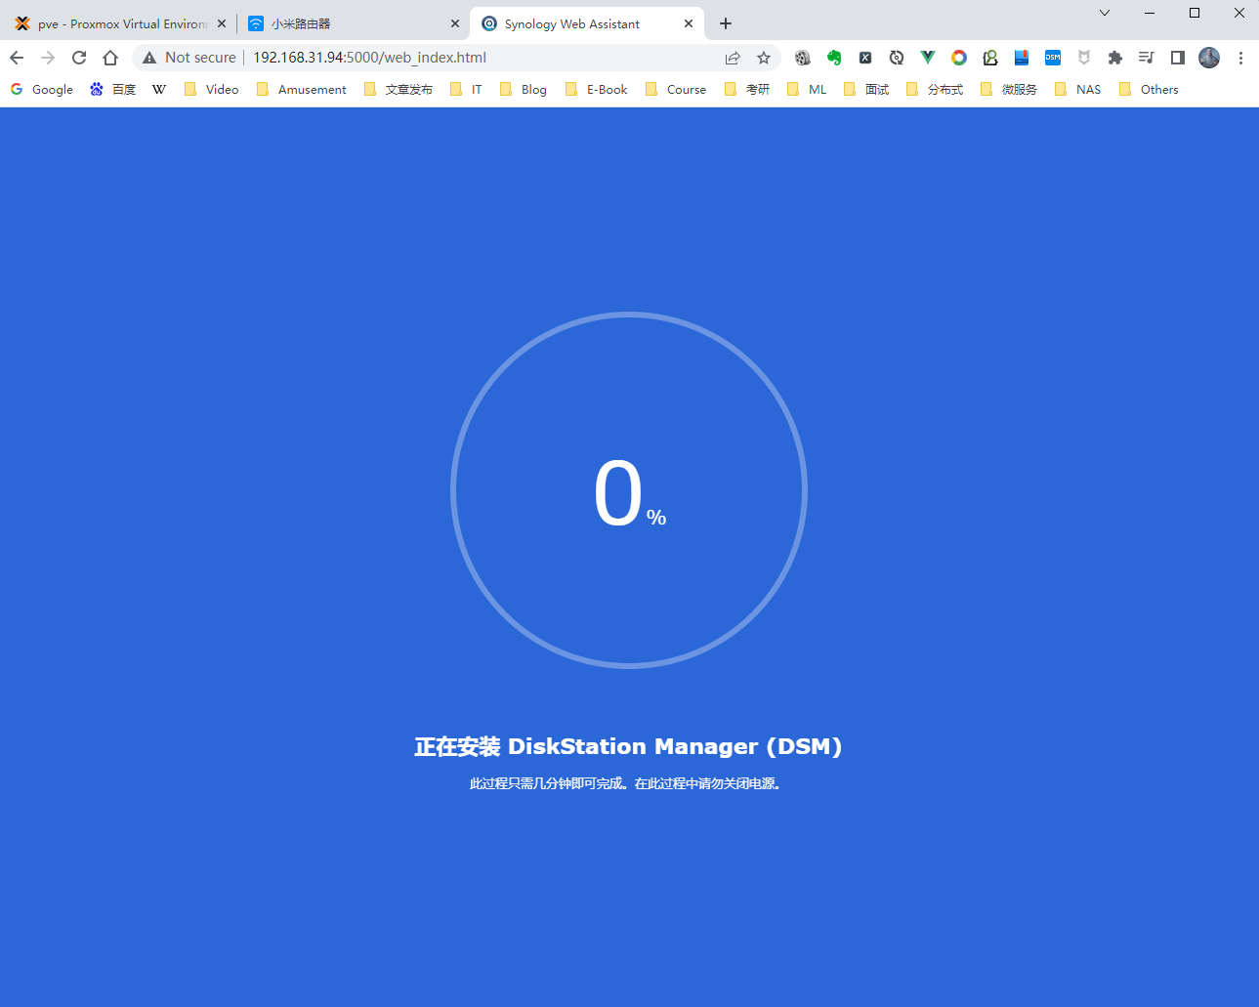The height and width of the screenshot is (1007, 1259).
Task: Open the blue DSM extension icon
Action: click(x=1053, y=58)
